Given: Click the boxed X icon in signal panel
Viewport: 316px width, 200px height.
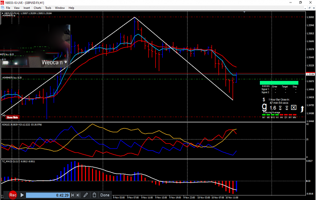Looking at the screenshot, I should click(x=294, y=107).
